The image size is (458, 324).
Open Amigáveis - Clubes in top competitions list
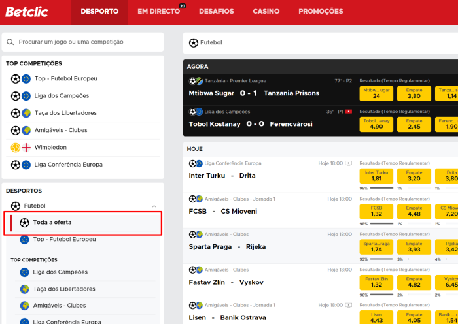82,130
